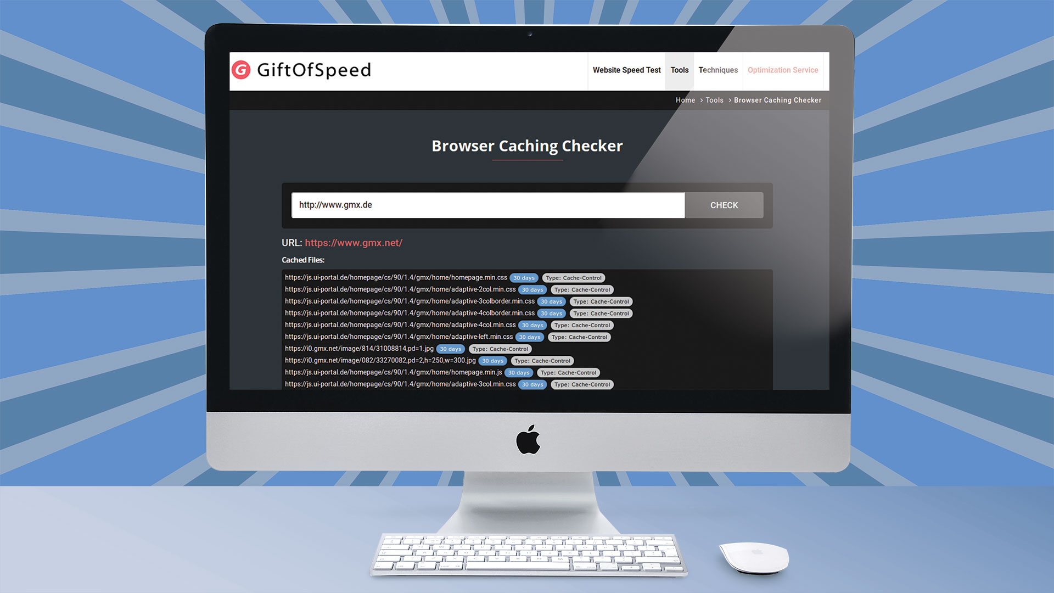Select the URL input field
The height and width of the screenshot is (593, 1054).
pos(488,205)
